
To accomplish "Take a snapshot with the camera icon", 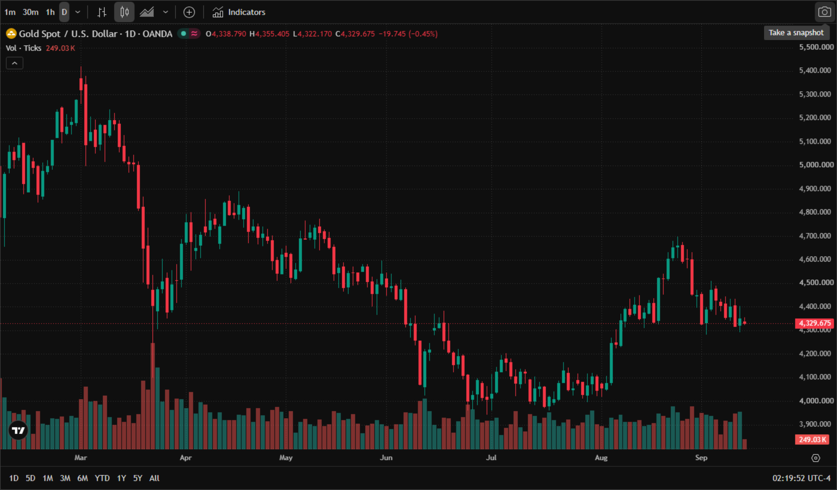I will pos(824,12).
